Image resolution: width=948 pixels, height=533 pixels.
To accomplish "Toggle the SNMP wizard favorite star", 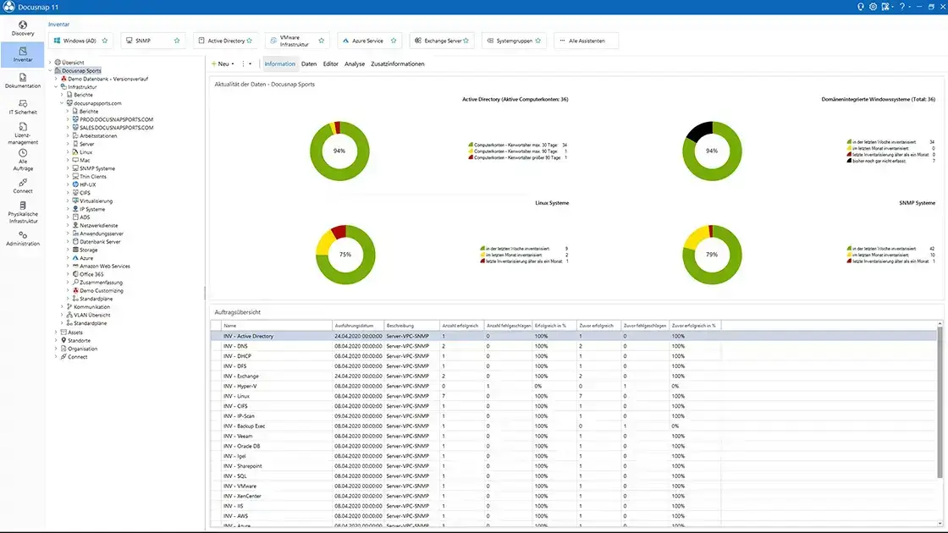I will pos(177,41).
